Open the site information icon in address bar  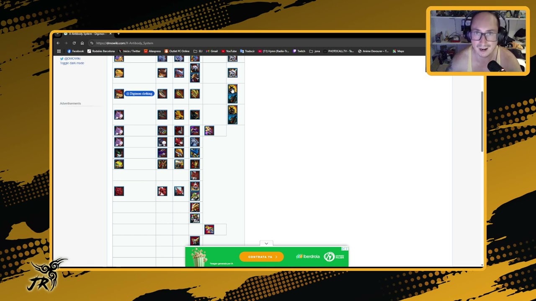coord(92,43)
